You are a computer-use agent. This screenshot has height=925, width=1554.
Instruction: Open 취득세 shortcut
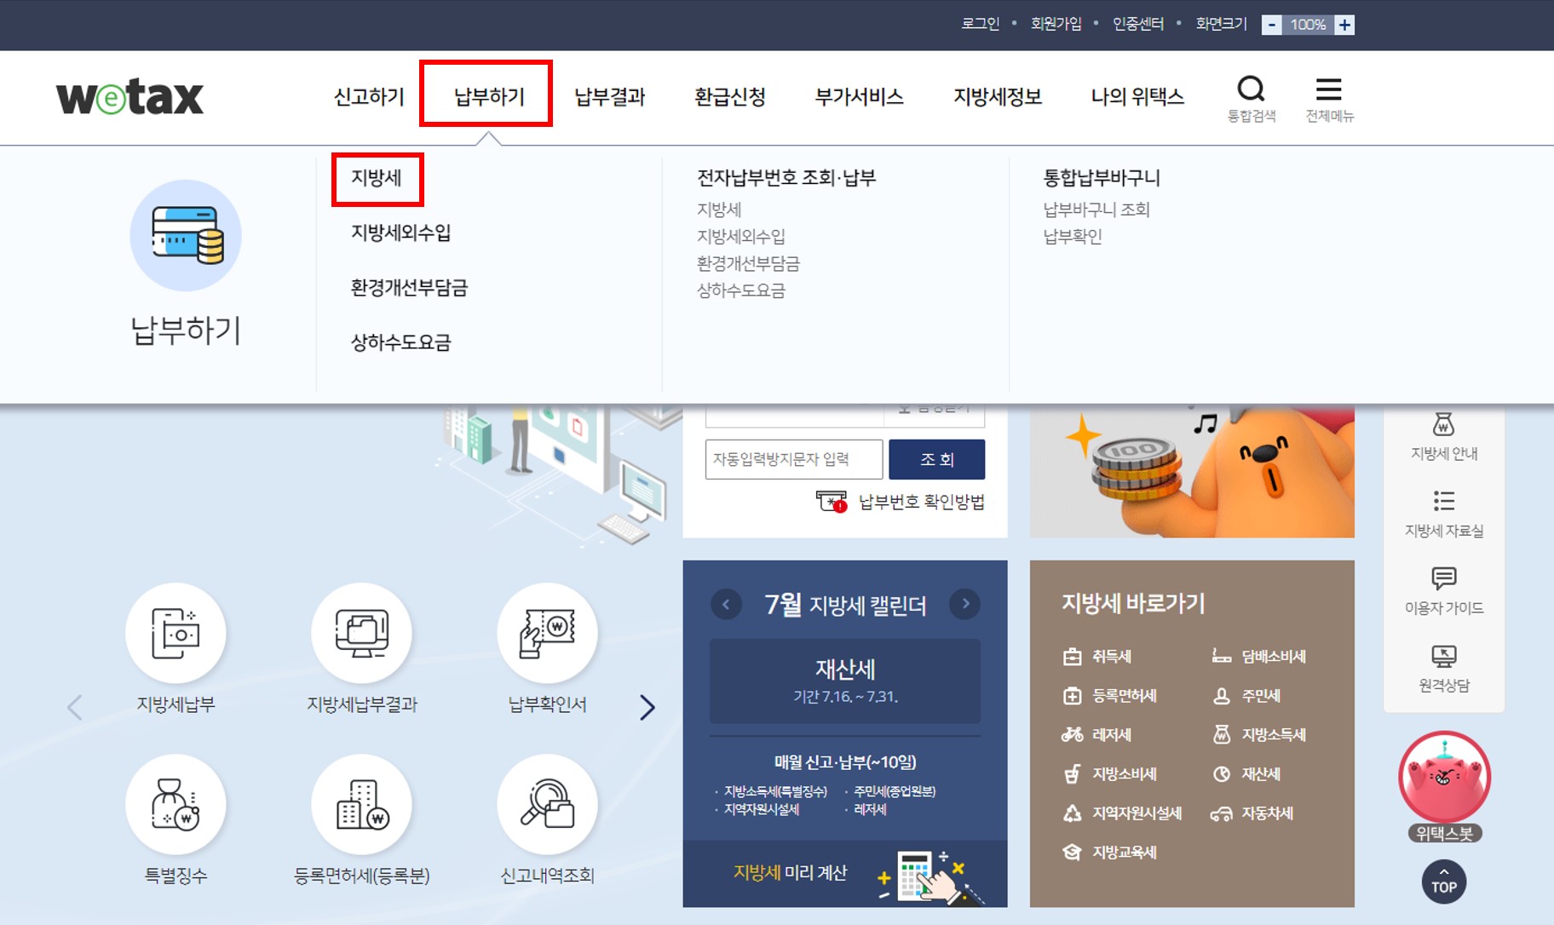click(x=1097, y=657)
